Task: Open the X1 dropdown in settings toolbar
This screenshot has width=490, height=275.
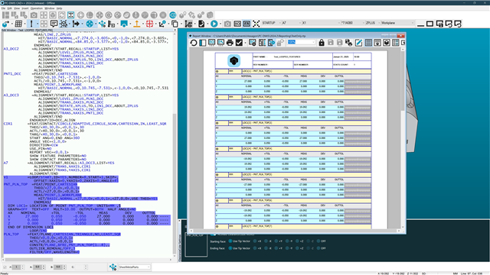Action: coord(321,23)
